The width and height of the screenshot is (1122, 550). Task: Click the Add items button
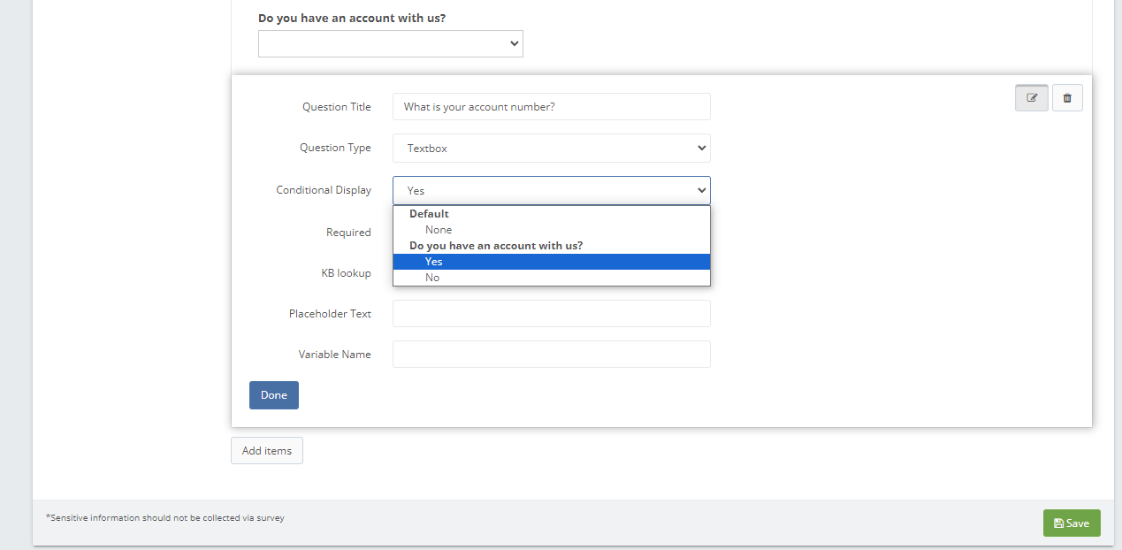[x=267, y=451]
